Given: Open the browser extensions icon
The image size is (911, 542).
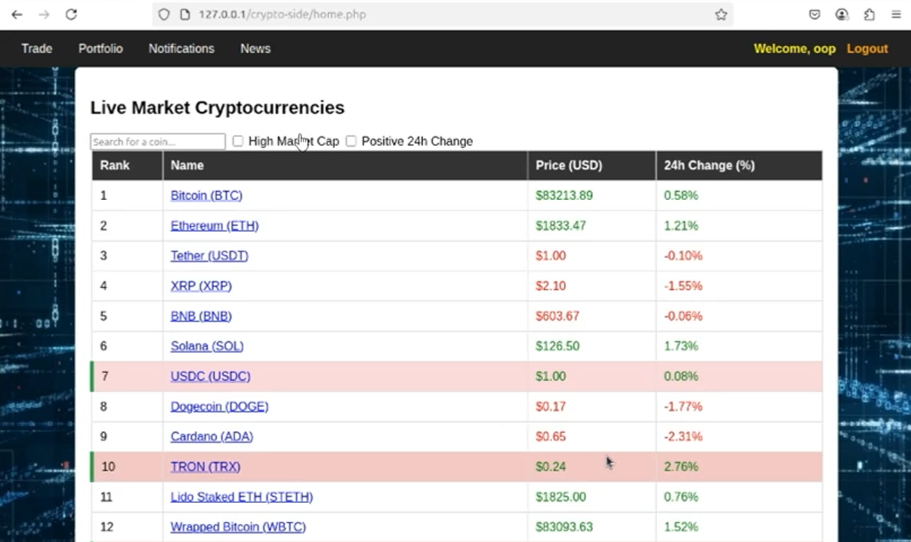Looking at the screenshot, I should click(x=869, y=15).
